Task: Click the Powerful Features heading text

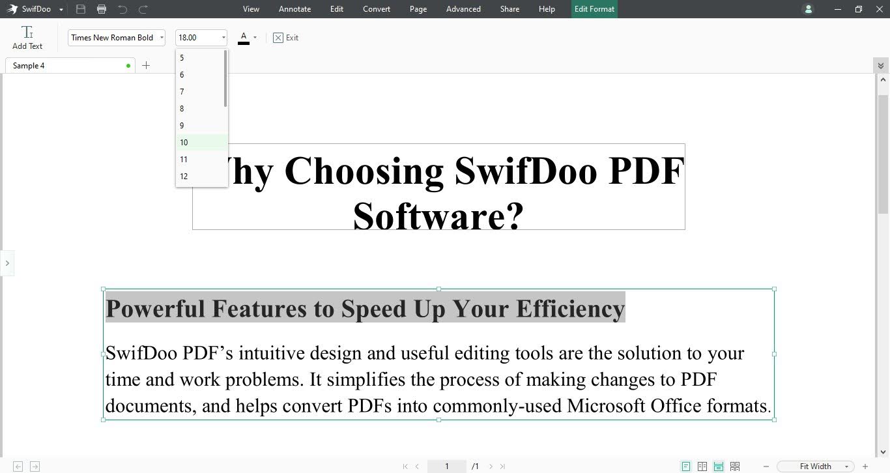Action: pyautogui.click(x=365, y=308)
